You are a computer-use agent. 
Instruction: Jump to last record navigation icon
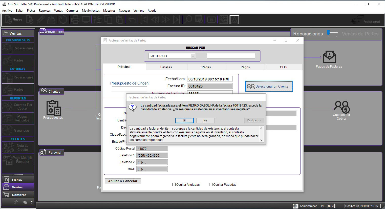(x=176, y=19)
